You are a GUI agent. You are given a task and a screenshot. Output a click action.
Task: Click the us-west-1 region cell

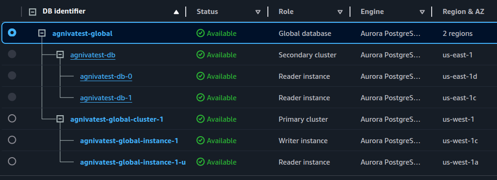(458, 119)
